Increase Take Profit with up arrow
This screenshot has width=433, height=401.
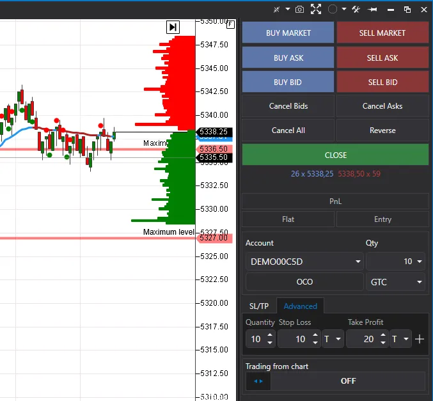[x=382, y=334]
